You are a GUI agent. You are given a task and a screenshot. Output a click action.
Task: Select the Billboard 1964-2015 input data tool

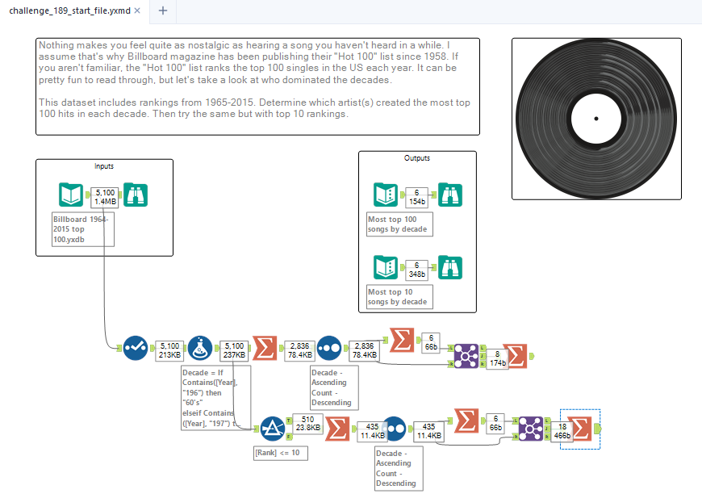[x=71, y=195]
